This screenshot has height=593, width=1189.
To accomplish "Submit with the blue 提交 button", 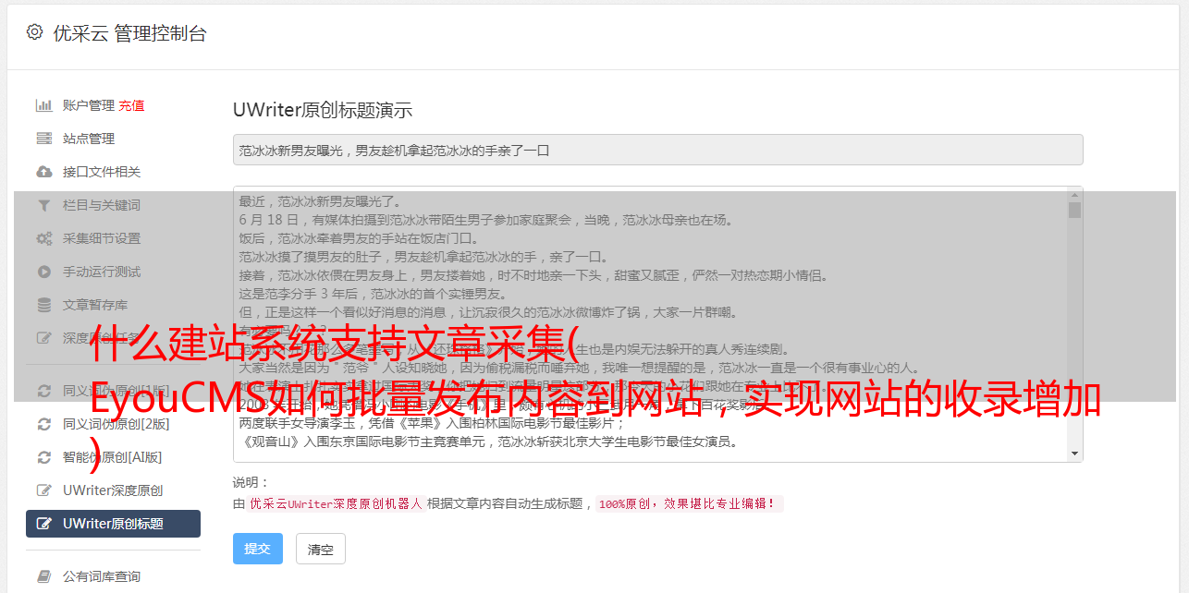I will [x=258, y=549].
